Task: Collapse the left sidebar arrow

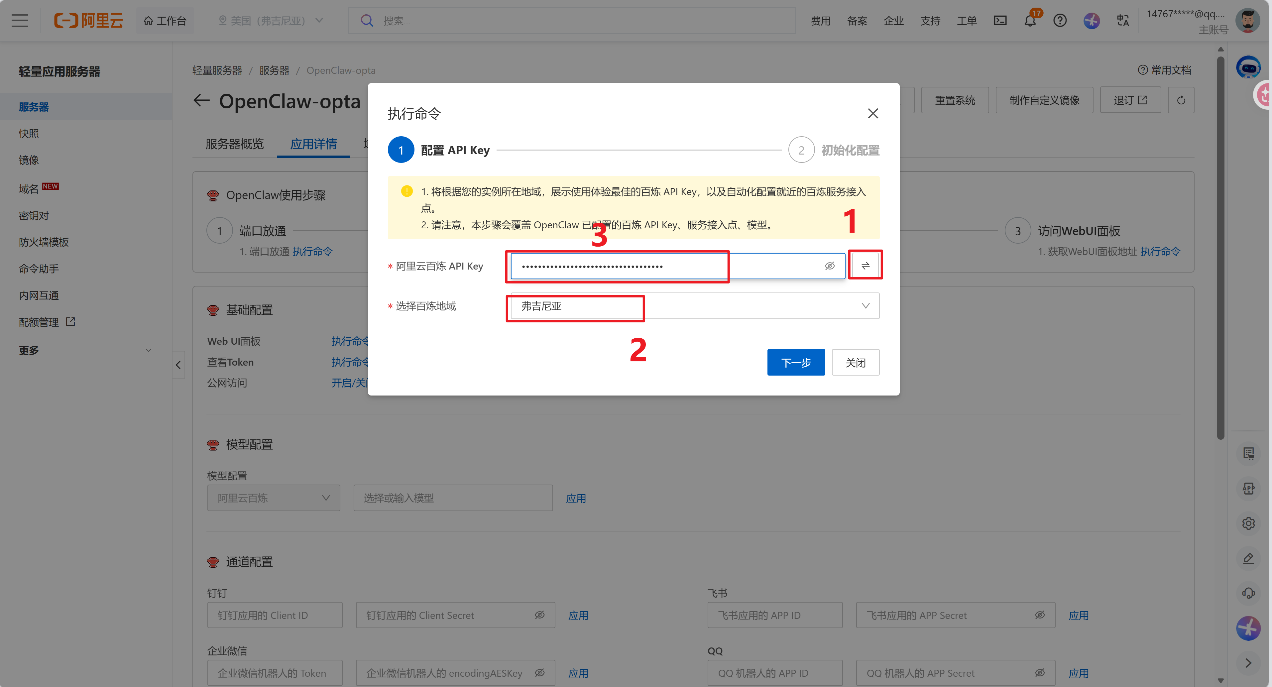Action: coord(178,365)
